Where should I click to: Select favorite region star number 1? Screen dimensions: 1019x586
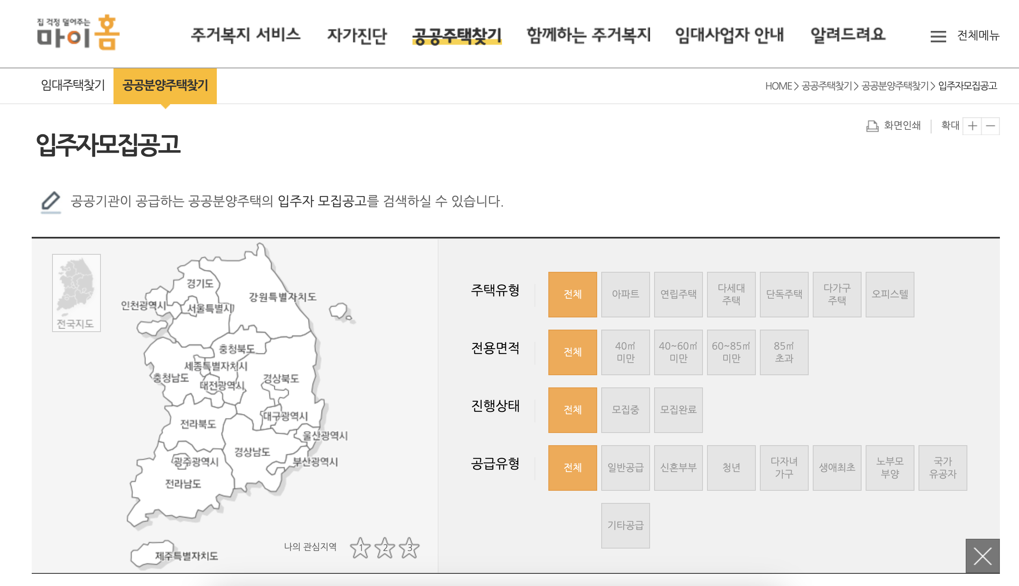(360, 548)
